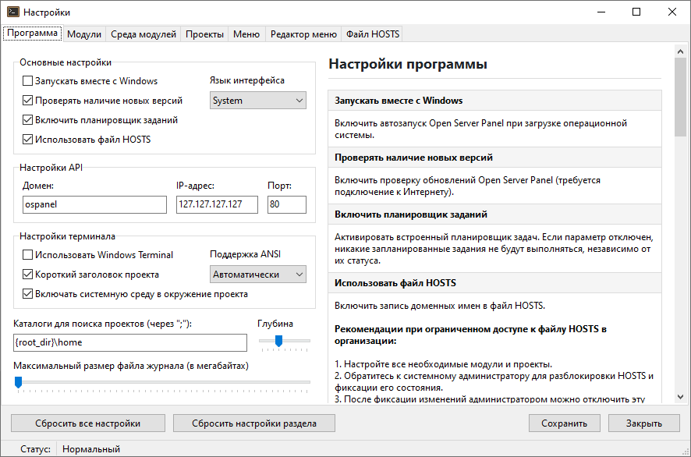Click the help panel scrollbar down arrow
691x457 pixels.
(680, 398)
